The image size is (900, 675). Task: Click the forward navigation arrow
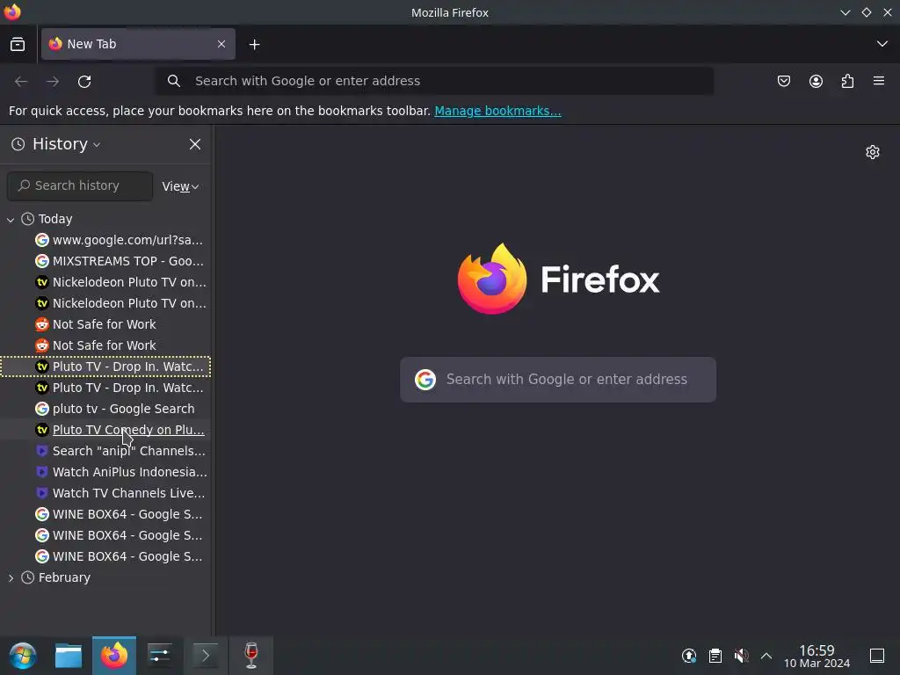click(53, 82)
